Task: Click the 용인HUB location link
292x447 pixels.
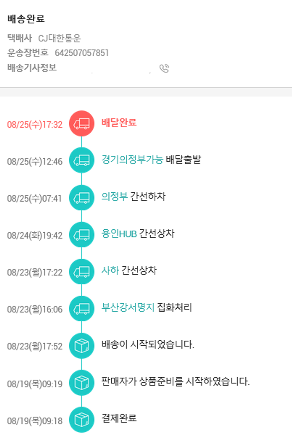Action: point(119,234)
